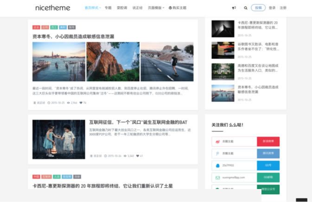This screenshot has width=312, height=202.
Task: Click the green QQ邮箱 button
Action: (x=268, y=177)
